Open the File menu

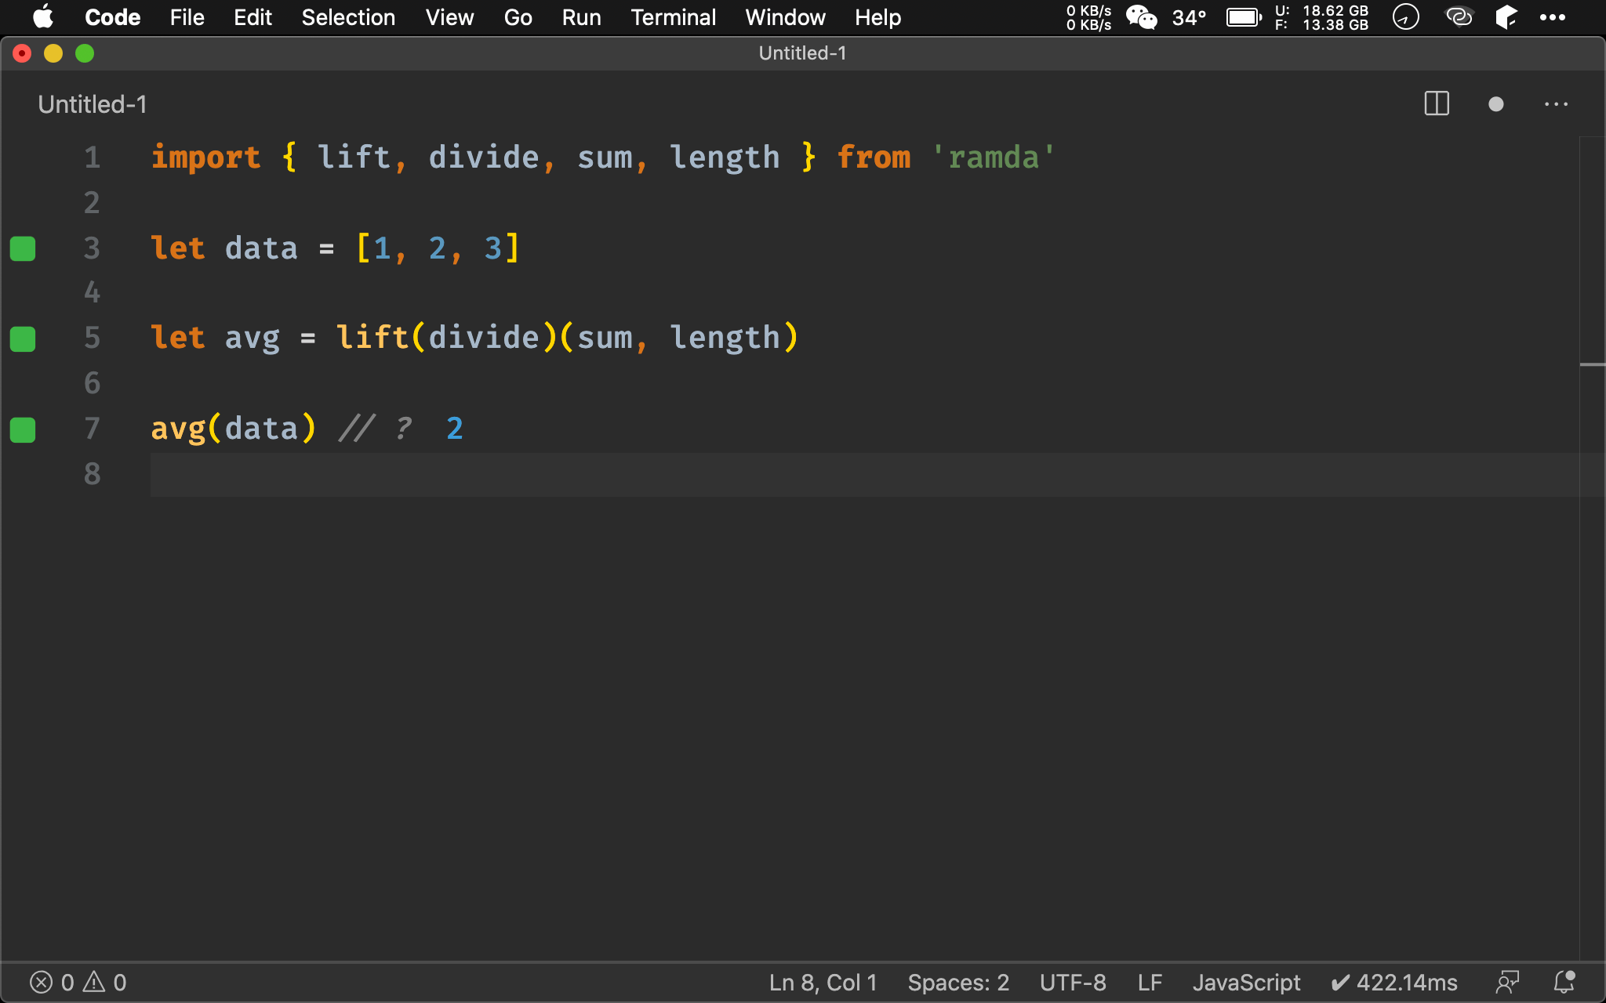coord(187,17)
